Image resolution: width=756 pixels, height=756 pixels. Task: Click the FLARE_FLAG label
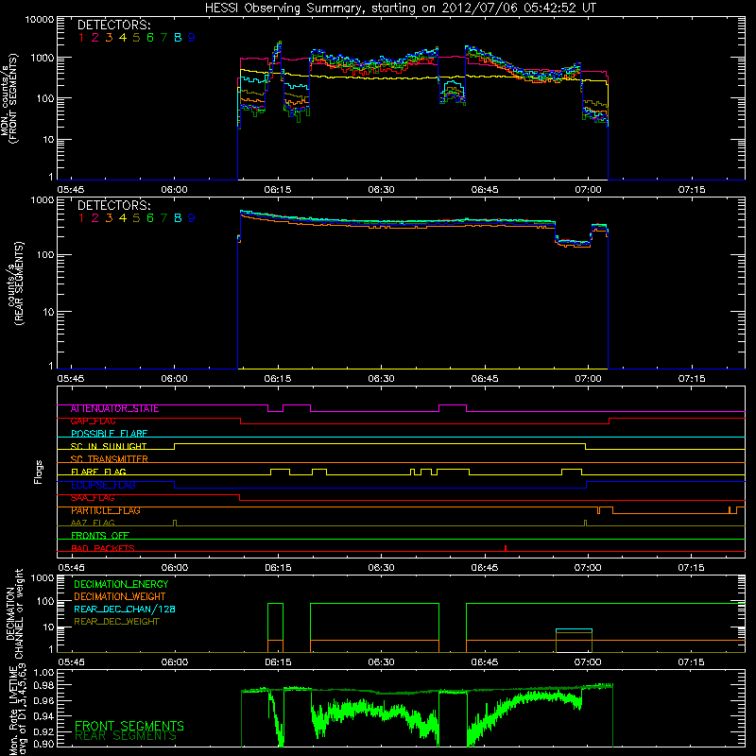tap(98, 472)
